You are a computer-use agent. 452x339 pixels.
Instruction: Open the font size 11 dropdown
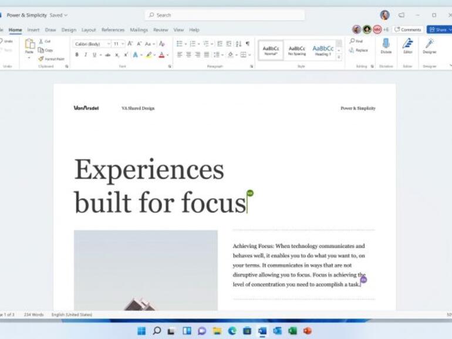pos(123,44)
